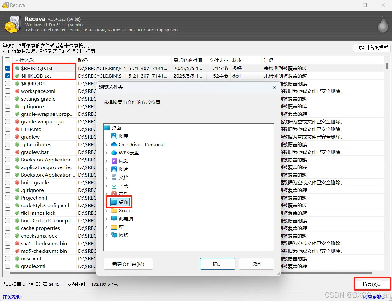Viewport: 392px width, 301px height.
Task: Sort by the 路径 column header
Action: (x=124, y=60)
